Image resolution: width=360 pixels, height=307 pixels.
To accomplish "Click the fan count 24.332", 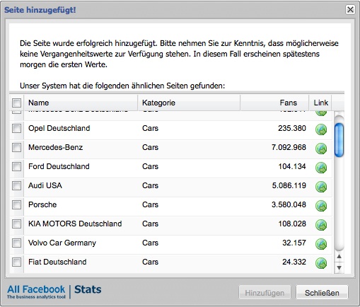I will pyautogui.click(x=294, y=262).
